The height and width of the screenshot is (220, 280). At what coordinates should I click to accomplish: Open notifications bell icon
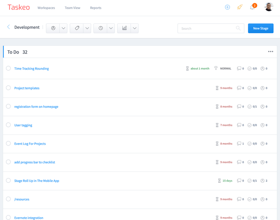point(252,7)
